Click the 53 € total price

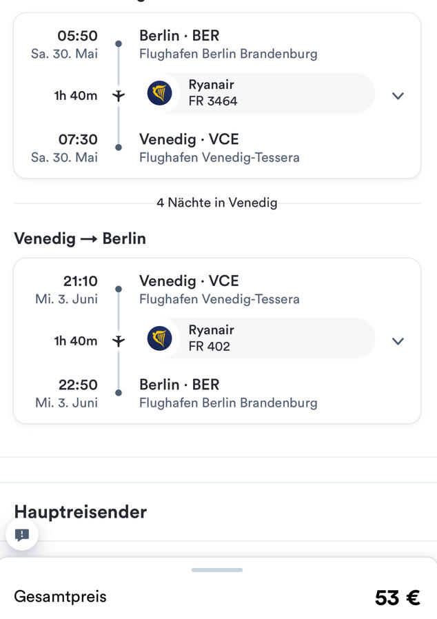[x=397, y=598]
